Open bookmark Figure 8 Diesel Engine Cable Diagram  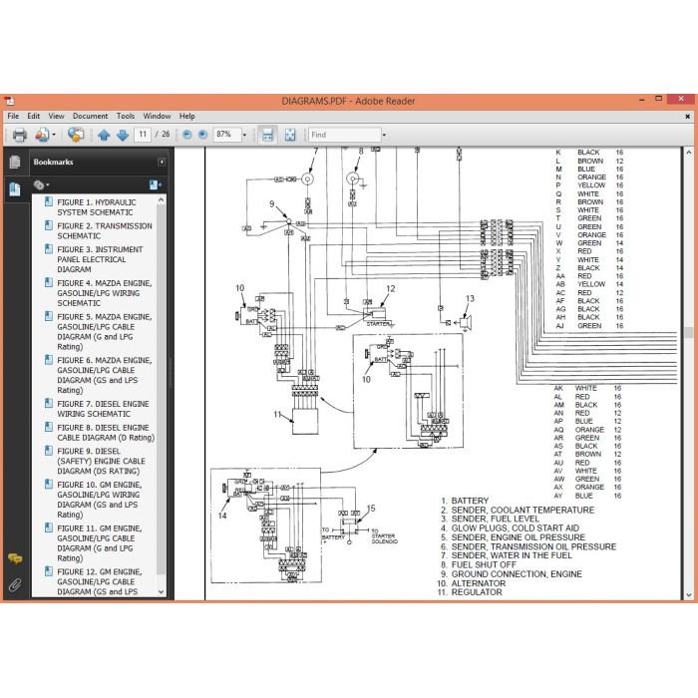[106, 432]
